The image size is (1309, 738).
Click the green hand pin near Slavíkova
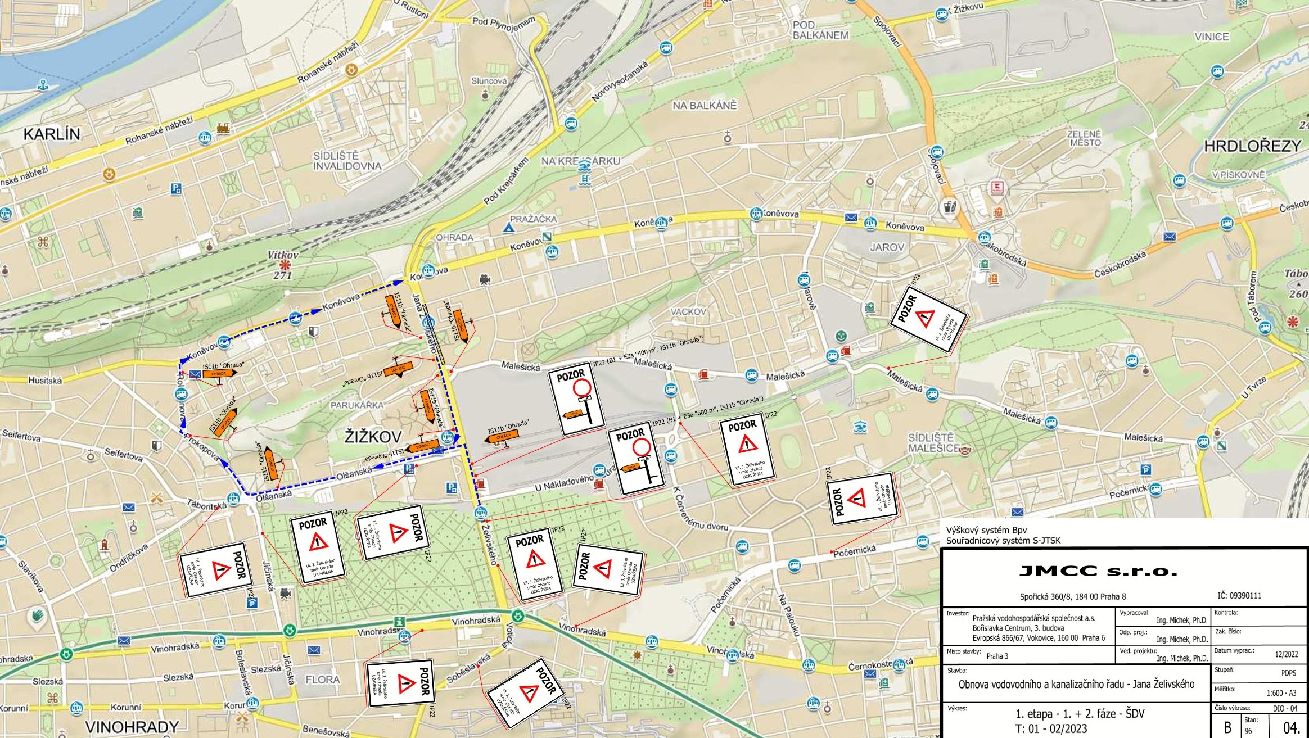[x=37, y=617]
